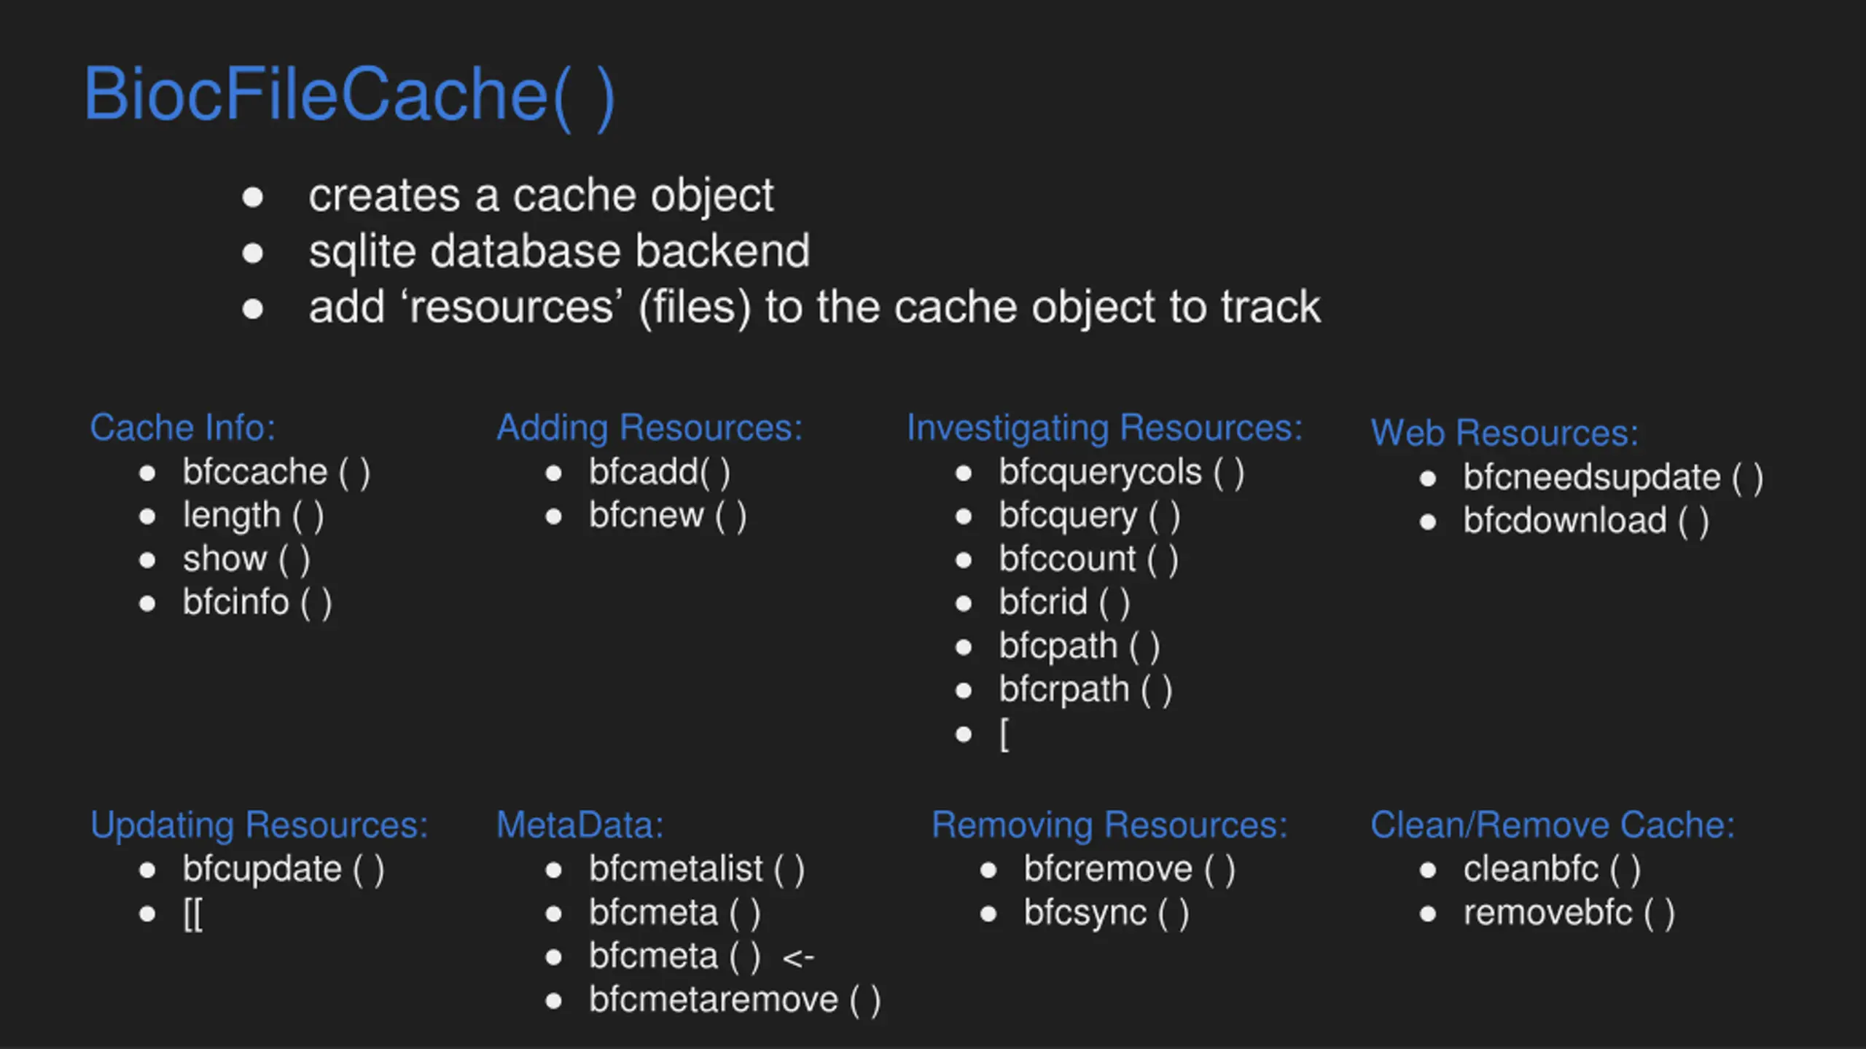Click the "creates a cache object" bullet
Image resolution: width=1866 pixels, height=1049 pixels.
(540, 195)
